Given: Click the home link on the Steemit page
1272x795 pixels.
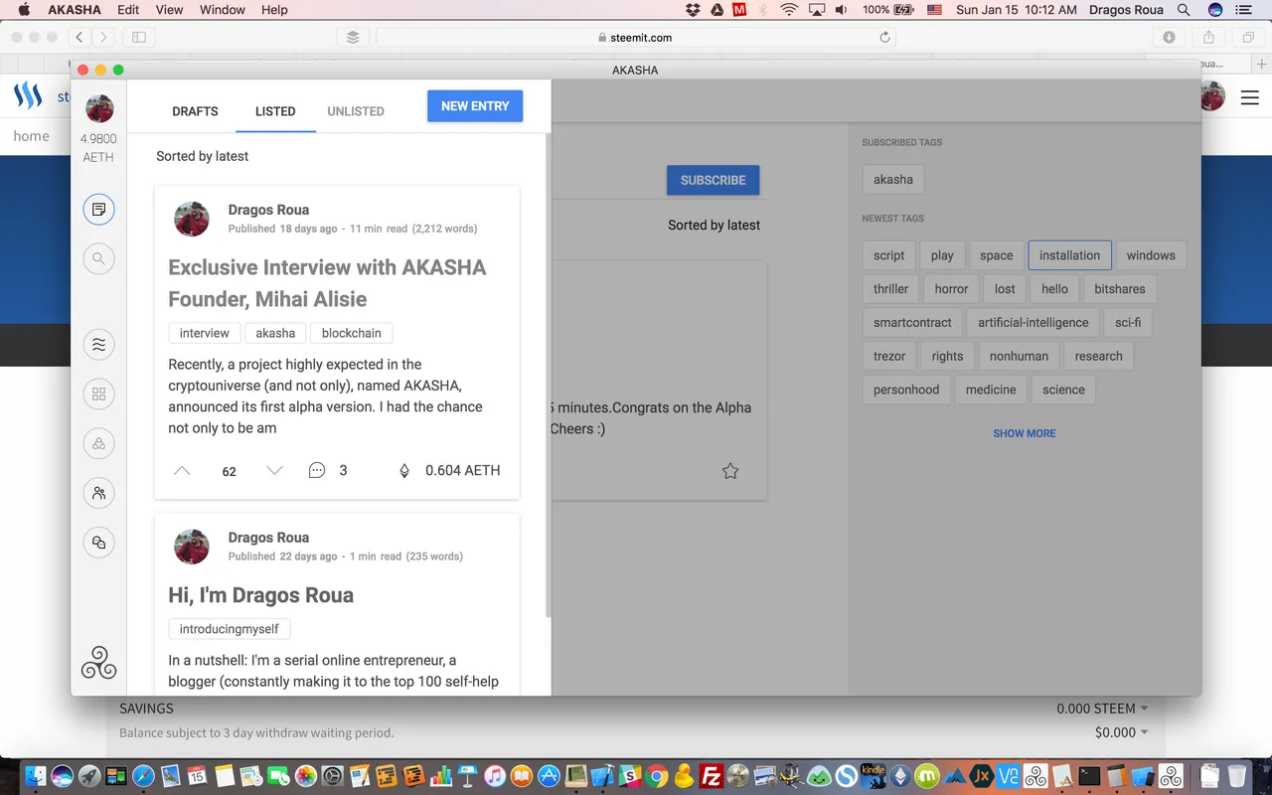Looking at the screenshot, I should pos(31,136).
